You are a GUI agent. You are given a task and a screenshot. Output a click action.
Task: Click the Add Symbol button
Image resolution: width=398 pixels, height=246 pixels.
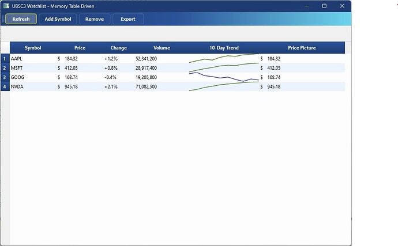[x=58, y=19]
